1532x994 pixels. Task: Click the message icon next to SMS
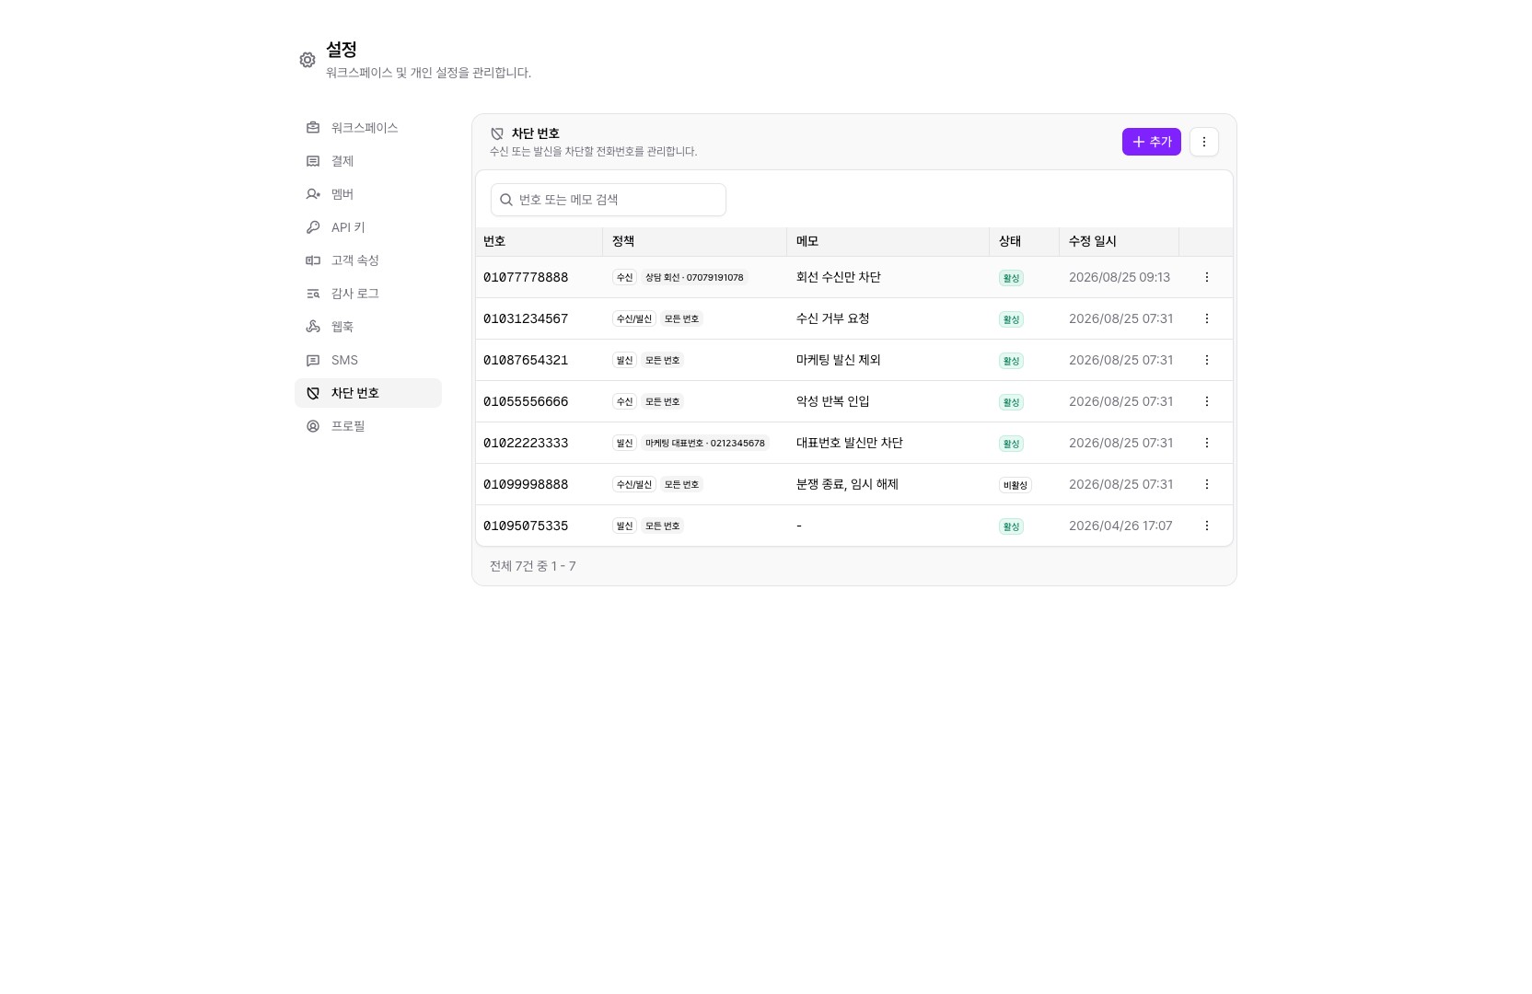click(313, 360)
